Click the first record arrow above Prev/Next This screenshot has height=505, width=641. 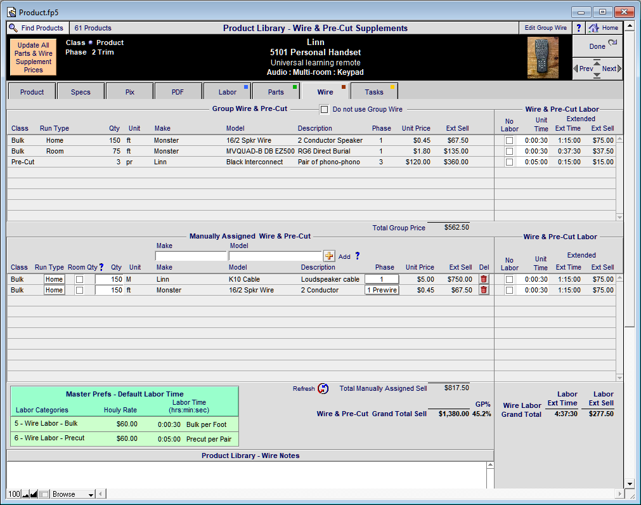tap(597, 62)
